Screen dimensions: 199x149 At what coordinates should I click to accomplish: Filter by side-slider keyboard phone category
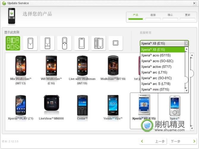(98, 43)
